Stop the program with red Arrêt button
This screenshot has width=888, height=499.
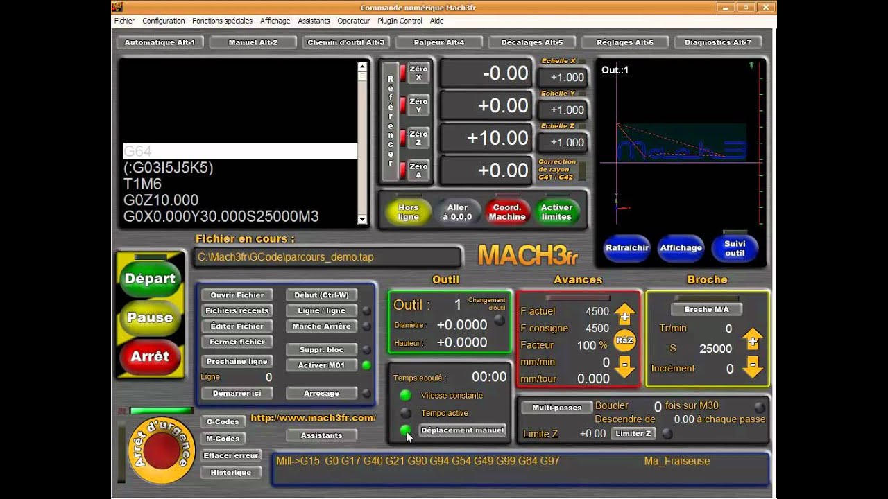150,356
